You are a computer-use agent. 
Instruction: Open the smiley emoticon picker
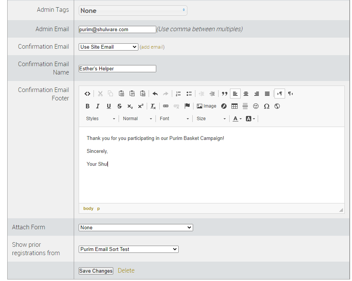click(x=256, y=106)
